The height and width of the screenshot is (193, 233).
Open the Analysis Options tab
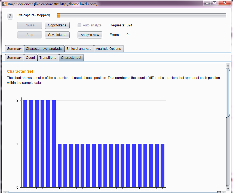[108, 49]
